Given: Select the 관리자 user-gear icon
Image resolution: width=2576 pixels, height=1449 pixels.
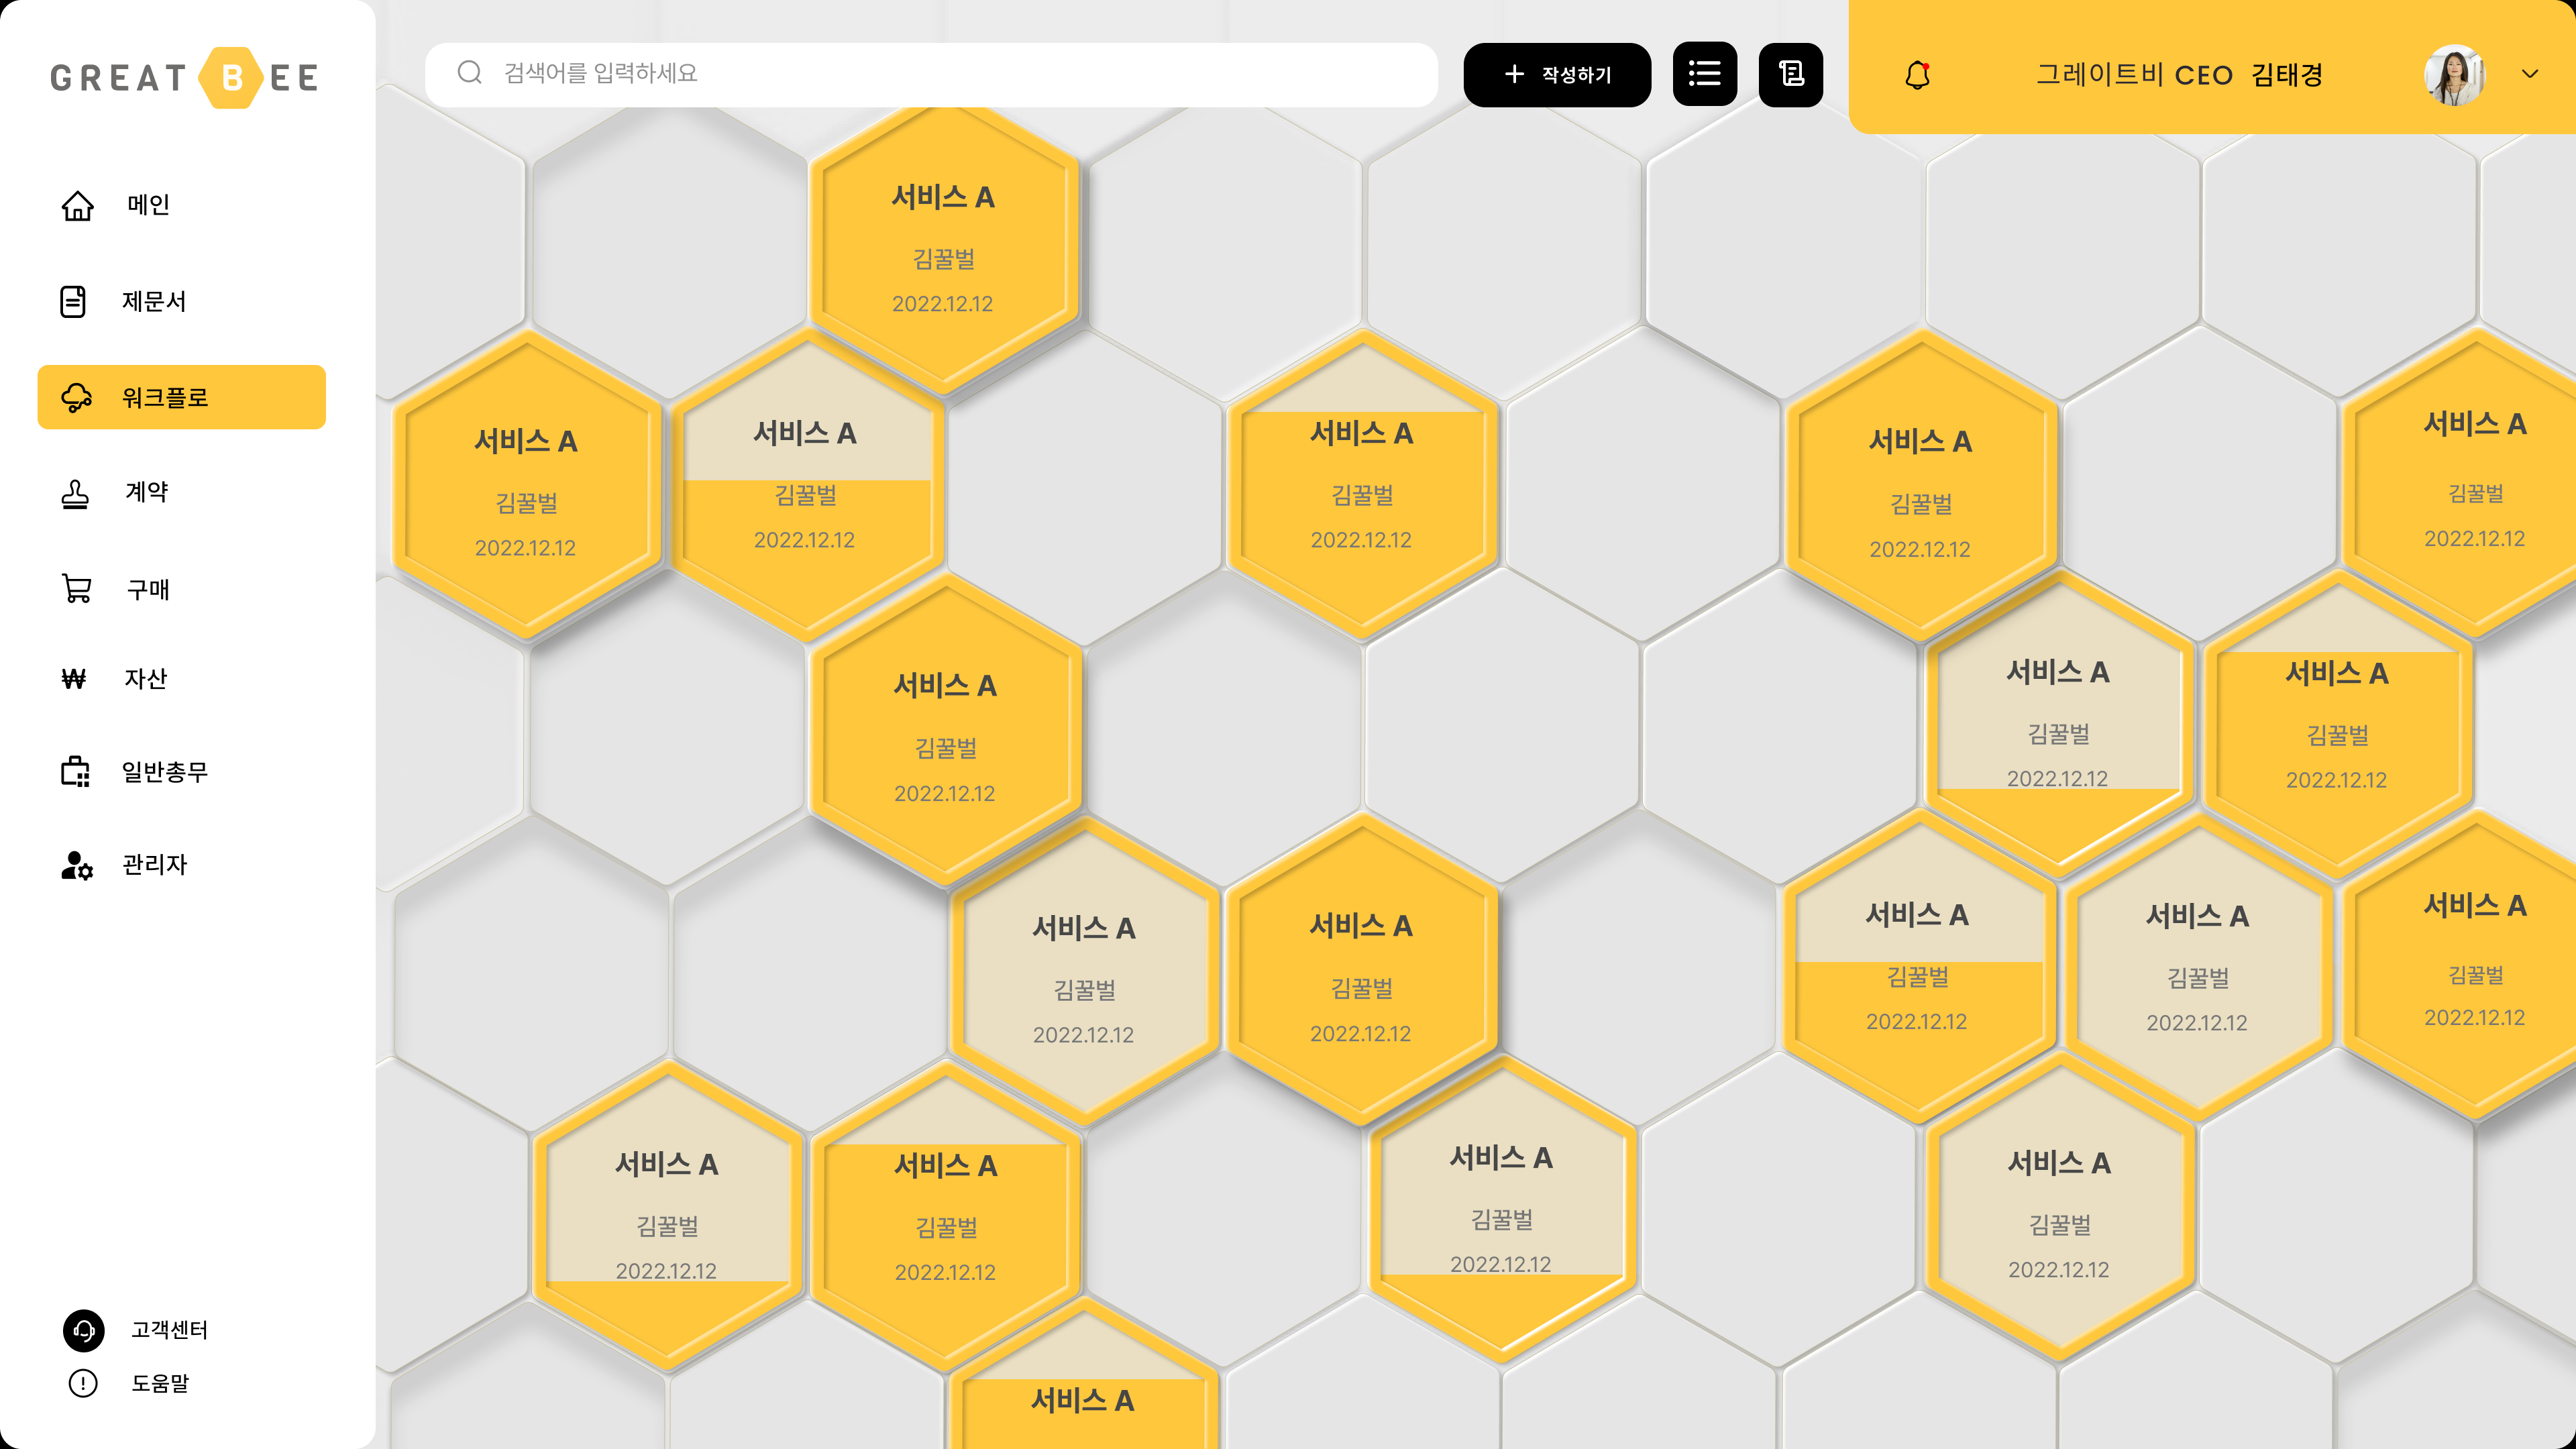Looking at the screenshot, I should (77, 865).
